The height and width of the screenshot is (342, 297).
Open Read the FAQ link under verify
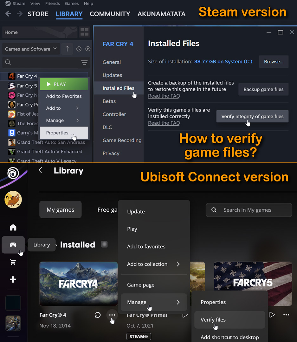tap(164, 123)
